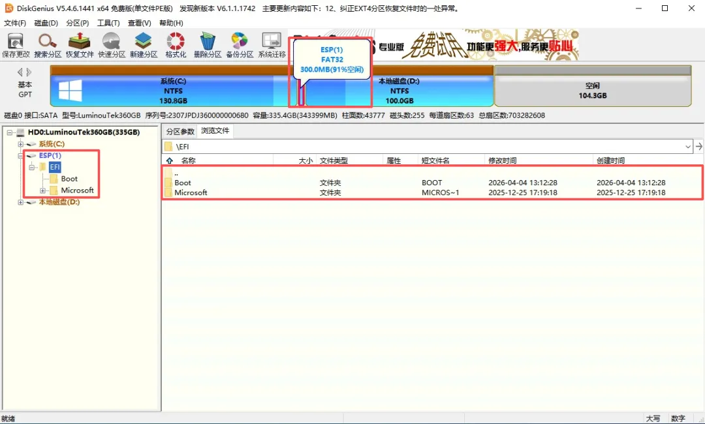Viewport: 705px width, 424px height.
Task: Open the 查看(V) menu
Action: coord(140,23)
